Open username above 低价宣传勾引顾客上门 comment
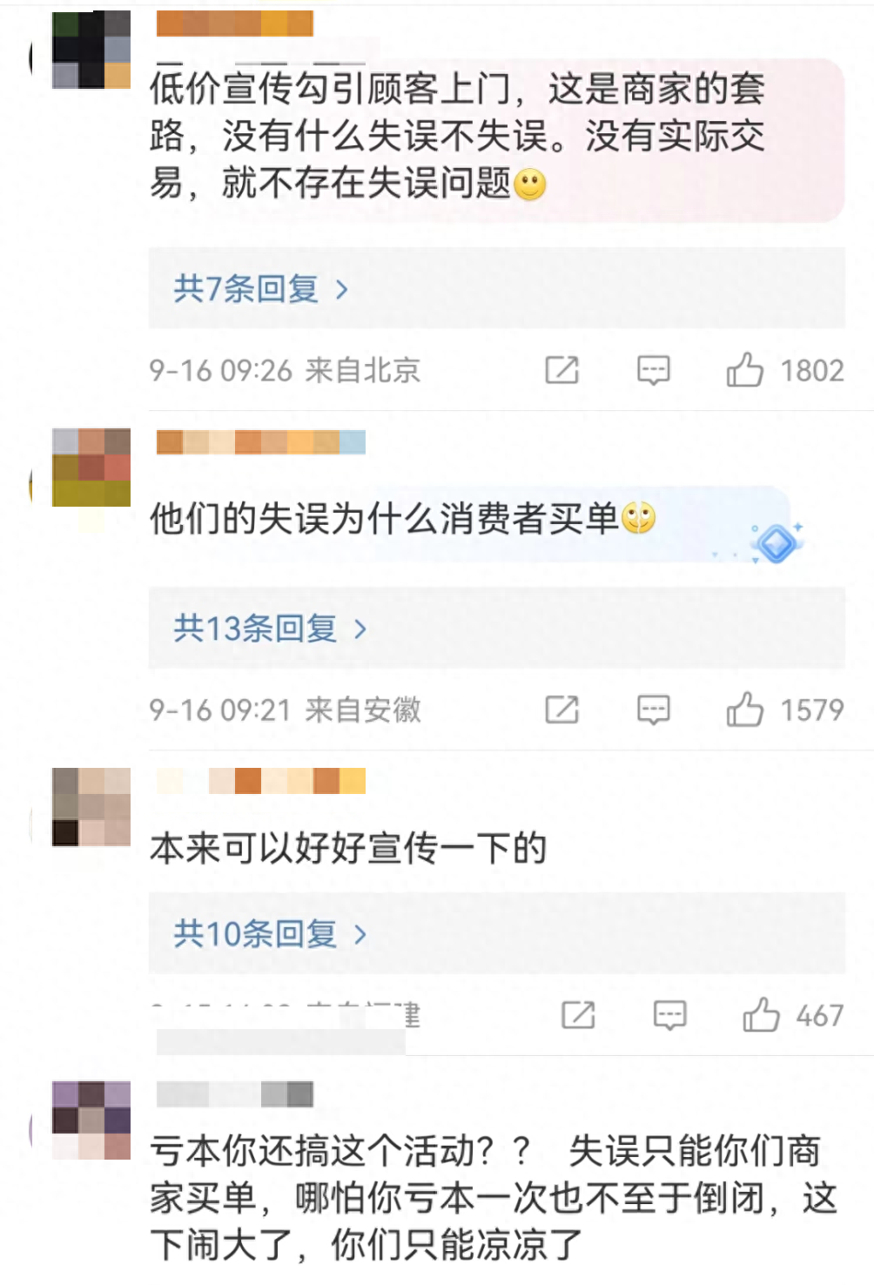This screenshot has height=1285, width=874. tap(235, 24)
